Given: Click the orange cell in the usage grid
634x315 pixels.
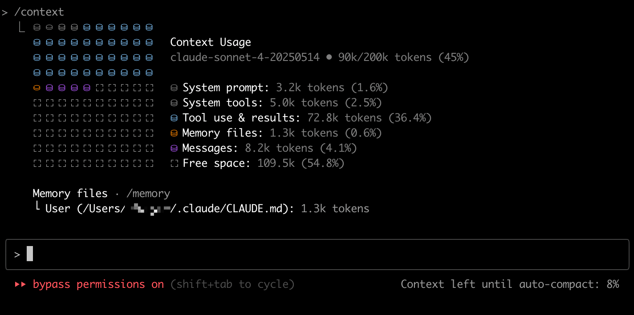Looking at the screenshot, I should (37, 88).
